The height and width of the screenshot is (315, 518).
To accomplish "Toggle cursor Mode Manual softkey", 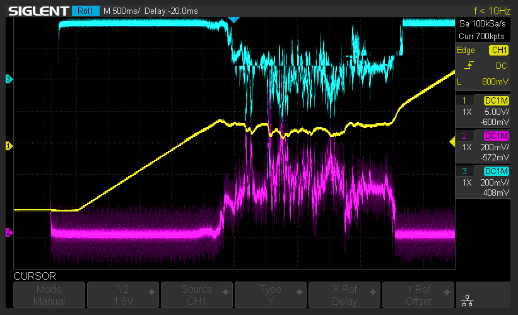I will pyautogui.click(x=49, y=295).
